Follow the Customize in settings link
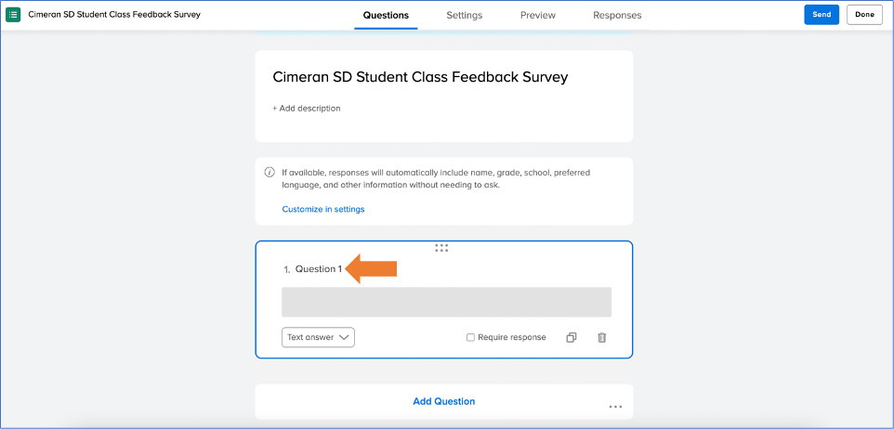 (x=323, y=210)
